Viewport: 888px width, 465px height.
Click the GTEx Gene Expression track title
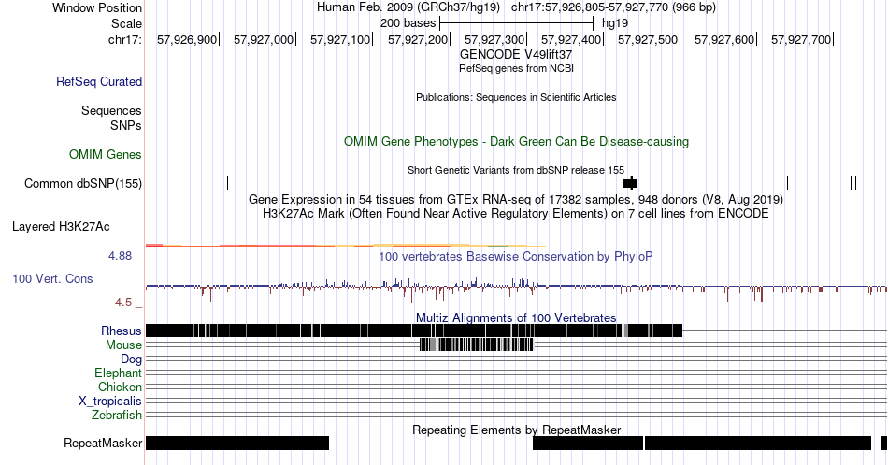click(x=516, y=200)
